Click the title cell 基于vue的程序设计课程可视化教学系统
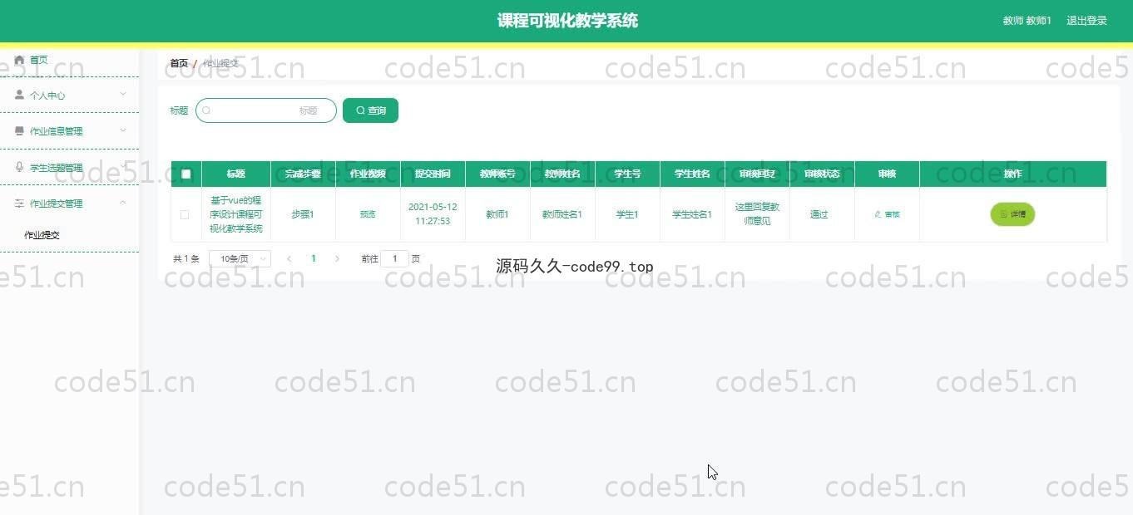1133x515 pixels. tap(236, 214)
